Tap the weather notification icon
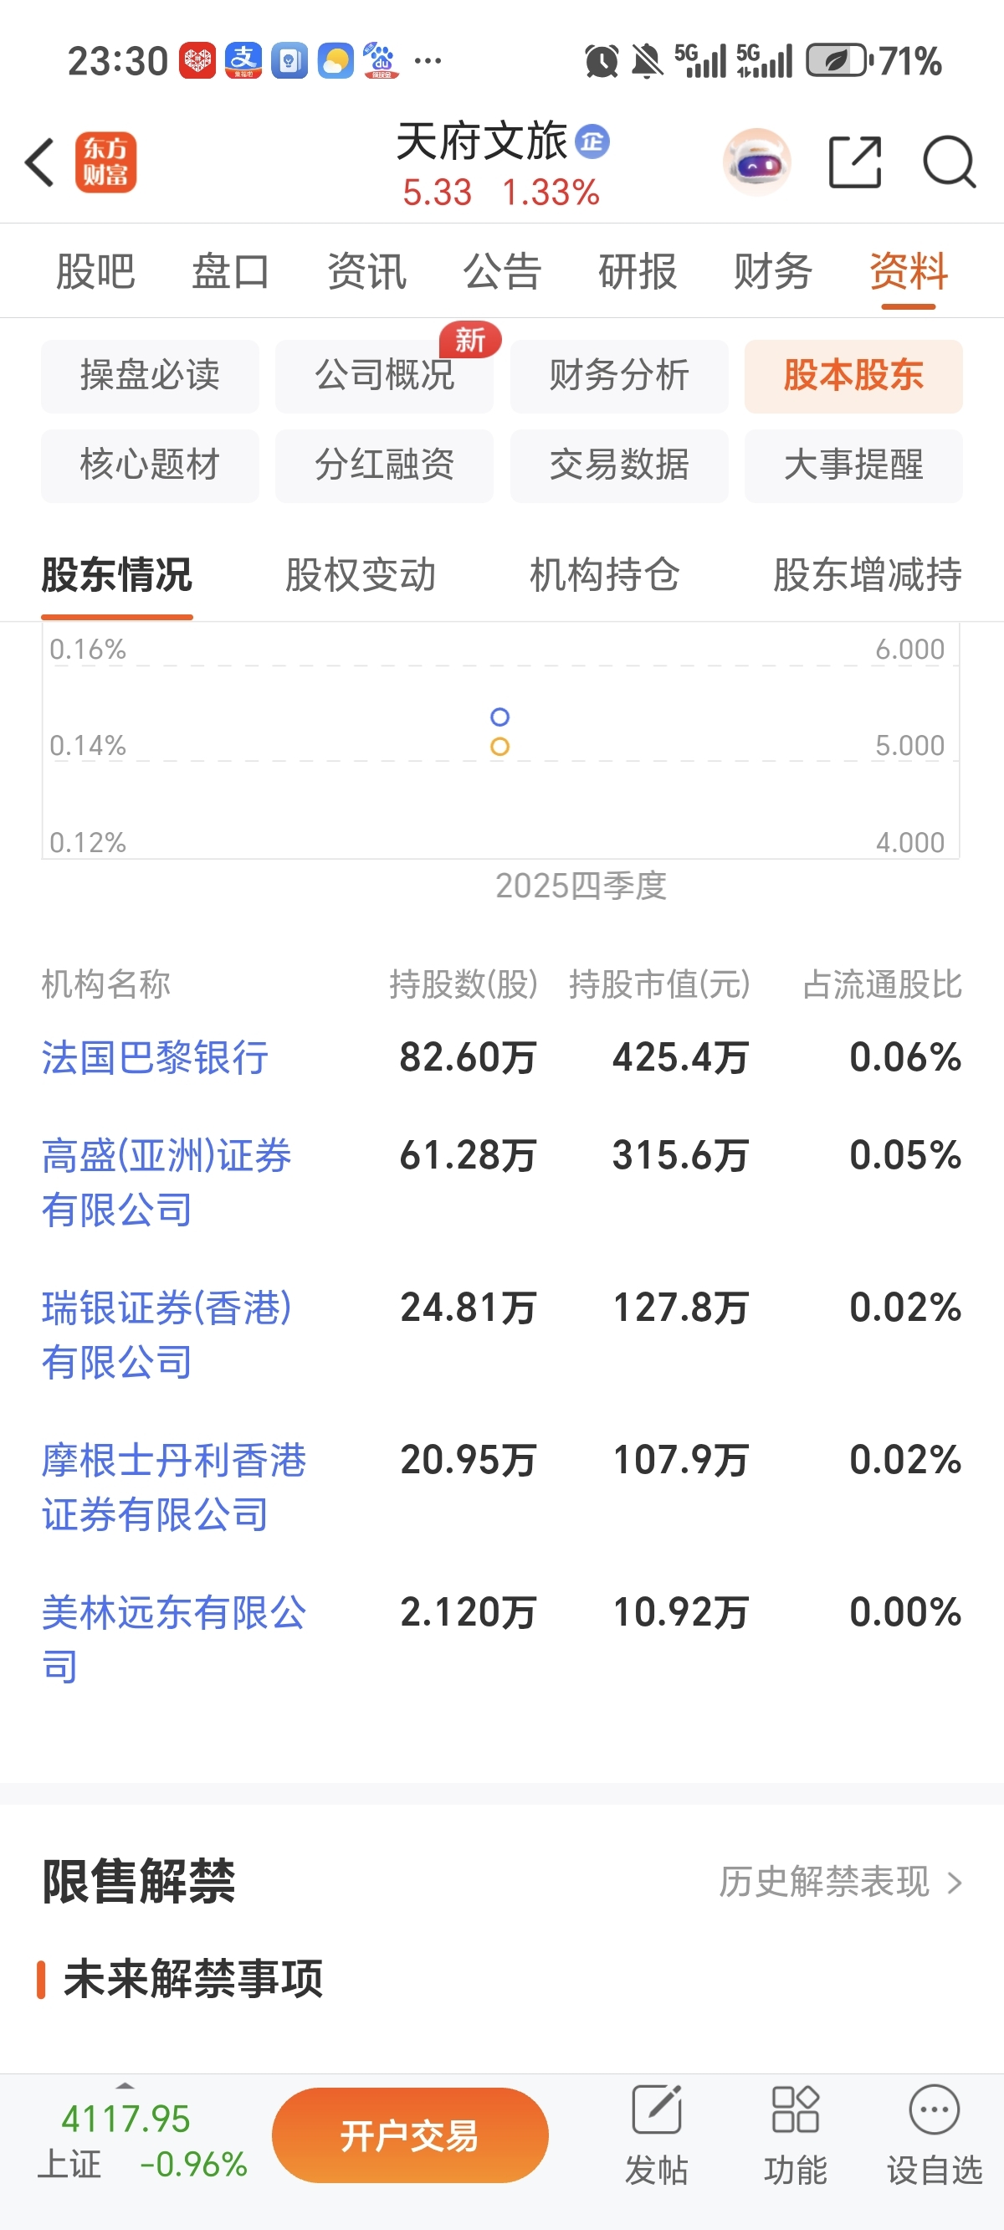This screenshot has height=2230, width=1004. tap(336, 60)
